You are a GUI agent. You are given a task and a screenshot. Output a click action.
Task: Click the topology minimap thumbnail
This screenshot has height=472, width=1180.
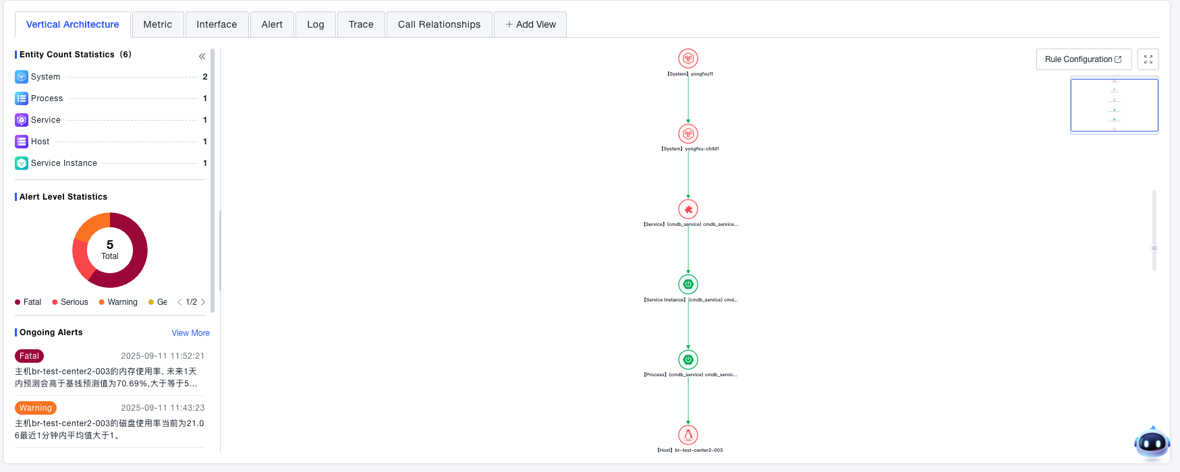(x=1114, y=105)
